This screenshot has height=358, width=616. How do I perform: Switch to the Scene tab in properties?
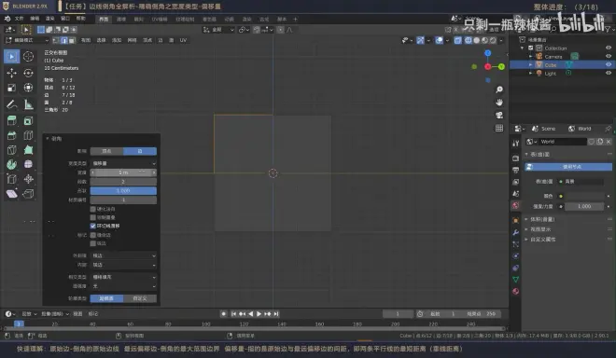544,129
